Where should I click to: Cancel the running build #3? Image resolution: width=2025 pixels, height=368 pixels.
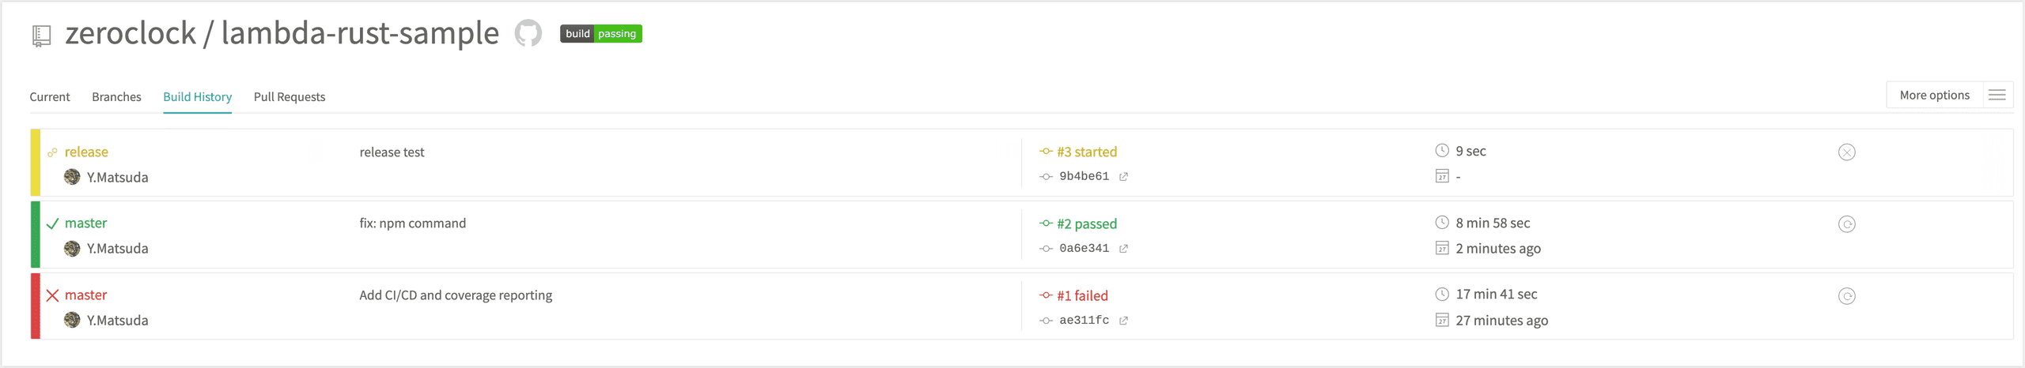pos(1846,152)
